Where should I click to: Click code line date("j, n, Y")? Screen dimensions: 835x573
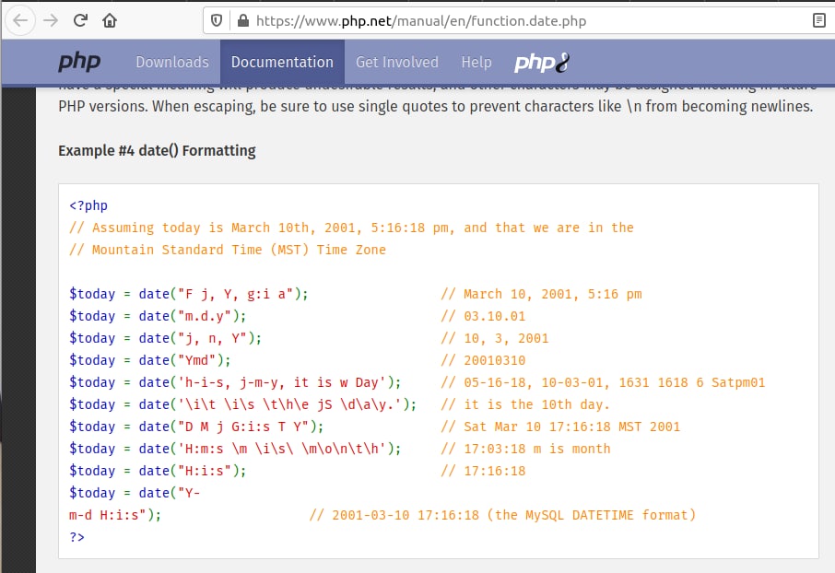click(165, 338)
